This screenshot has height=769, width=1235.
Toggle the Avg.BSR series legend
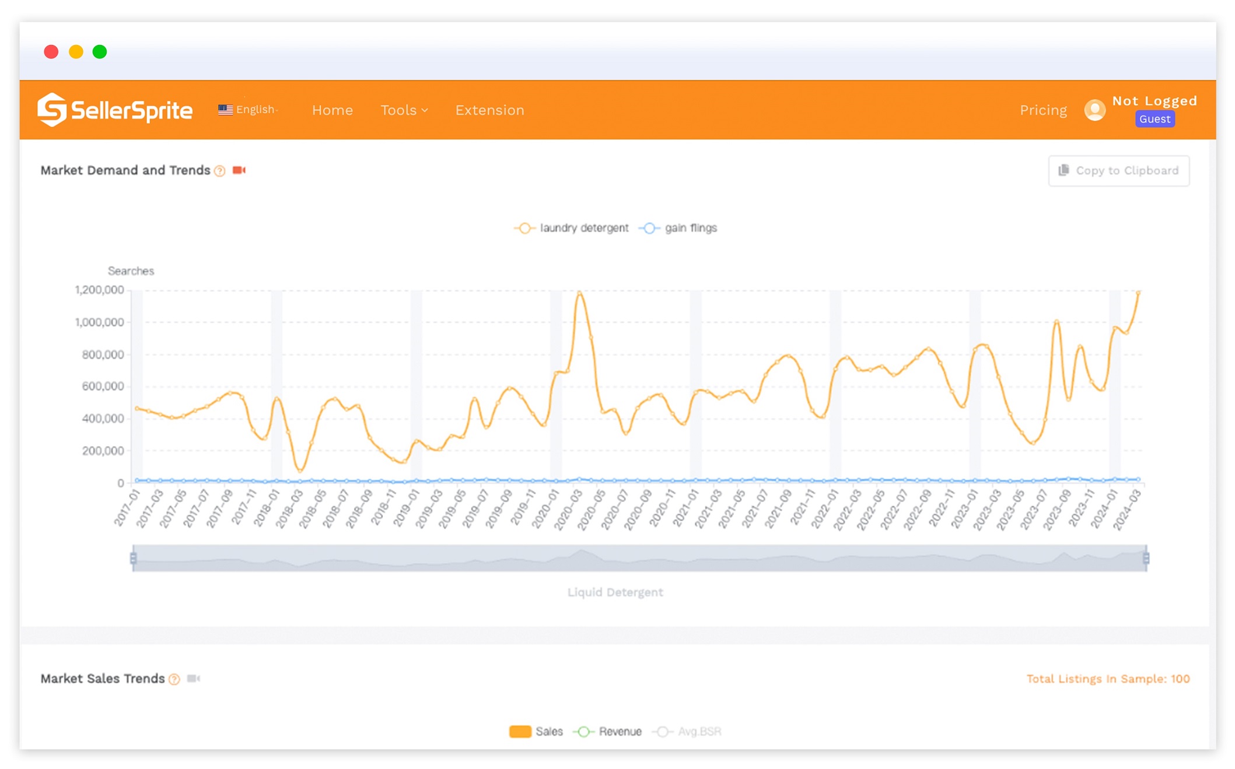pyautogui.click(x=687, y=731)
